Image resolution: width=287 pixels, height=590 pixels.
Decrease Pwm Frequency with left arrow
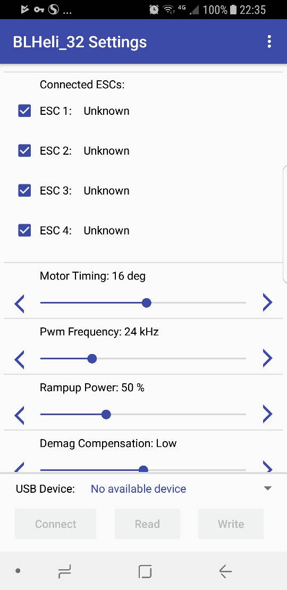tap(19, 359)
